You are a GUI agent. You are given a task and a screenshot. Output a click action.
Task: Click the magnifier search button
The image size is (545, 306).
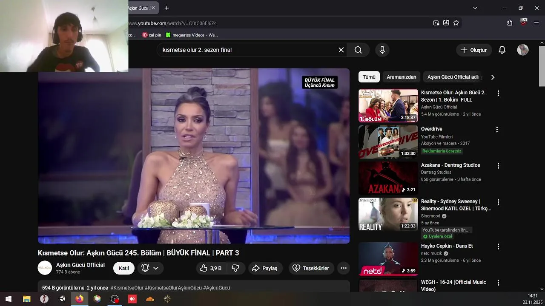pyautogui.click(x=358, y=50)
